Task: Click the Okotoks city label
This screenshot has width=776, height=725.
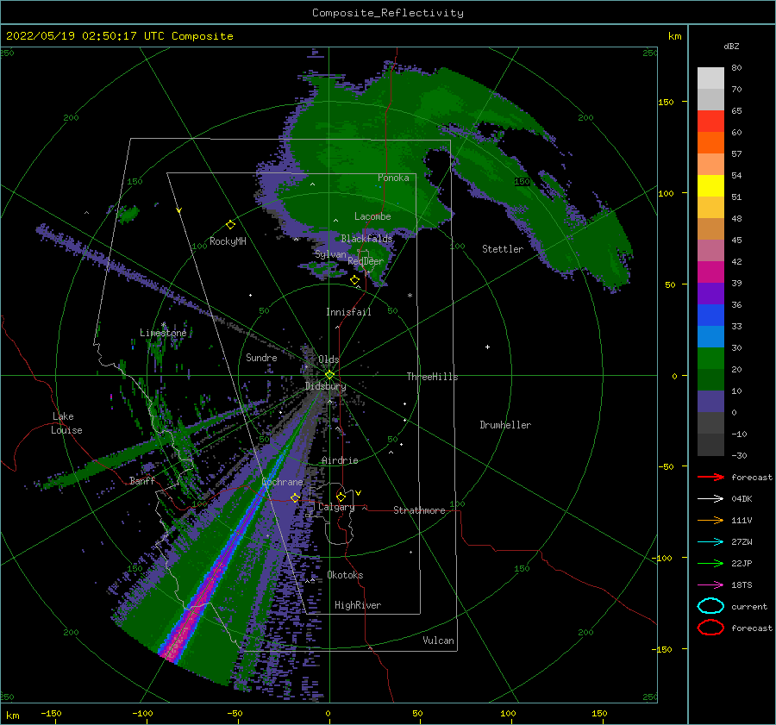Action: tap(345, 575)
